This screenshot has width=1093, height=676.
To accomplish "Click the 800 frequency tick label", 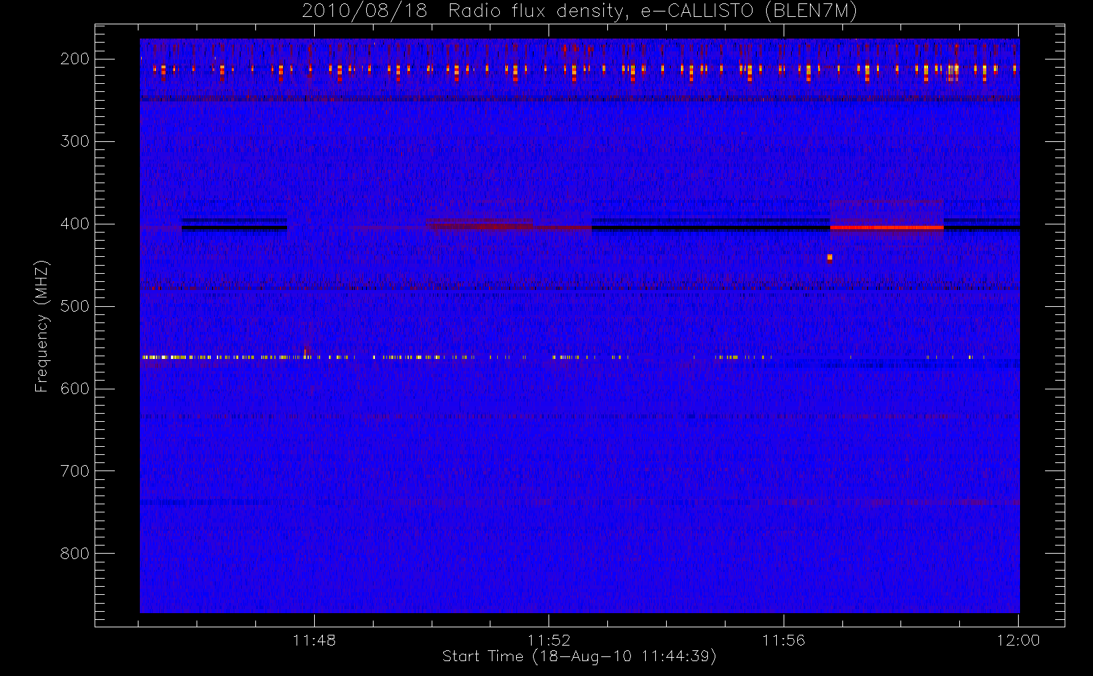I will (x=74, y=554).
